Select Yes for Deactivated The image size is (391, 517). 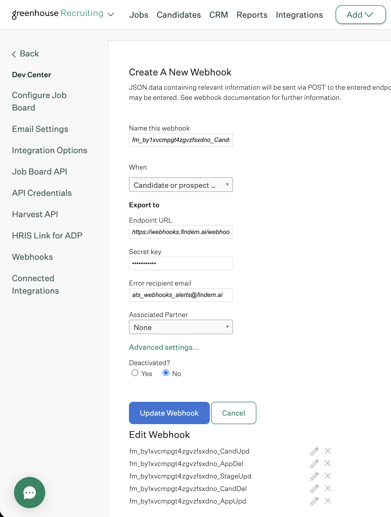(135, 373)
